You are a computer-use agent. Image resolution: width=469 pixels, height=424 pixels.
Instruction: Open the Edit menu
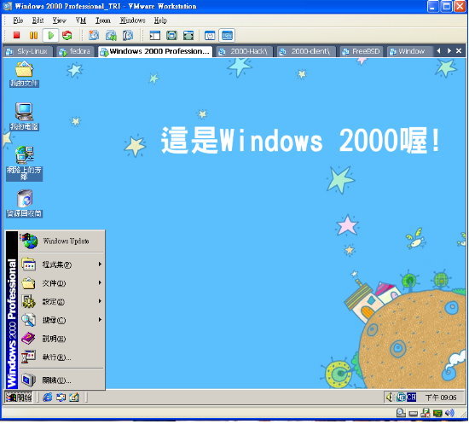(38, 20)
